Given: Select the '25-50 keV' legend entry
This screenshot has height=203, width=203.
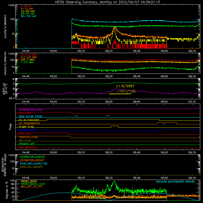Looking at the screenshot, I should click(28, 14).
